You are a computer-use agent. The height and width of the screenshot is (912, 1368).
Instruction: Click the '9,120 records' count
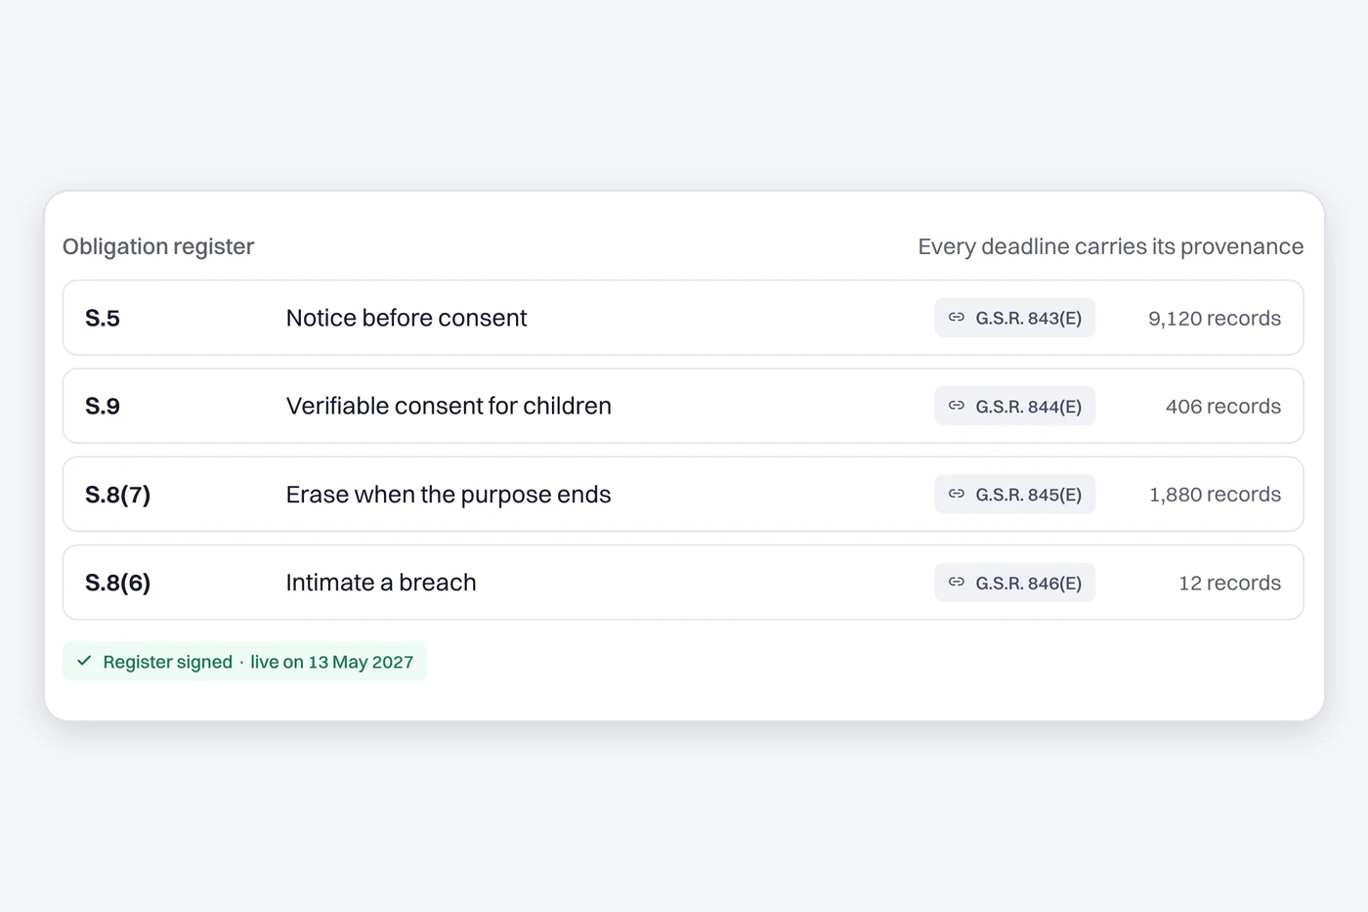coord(1215,319)
